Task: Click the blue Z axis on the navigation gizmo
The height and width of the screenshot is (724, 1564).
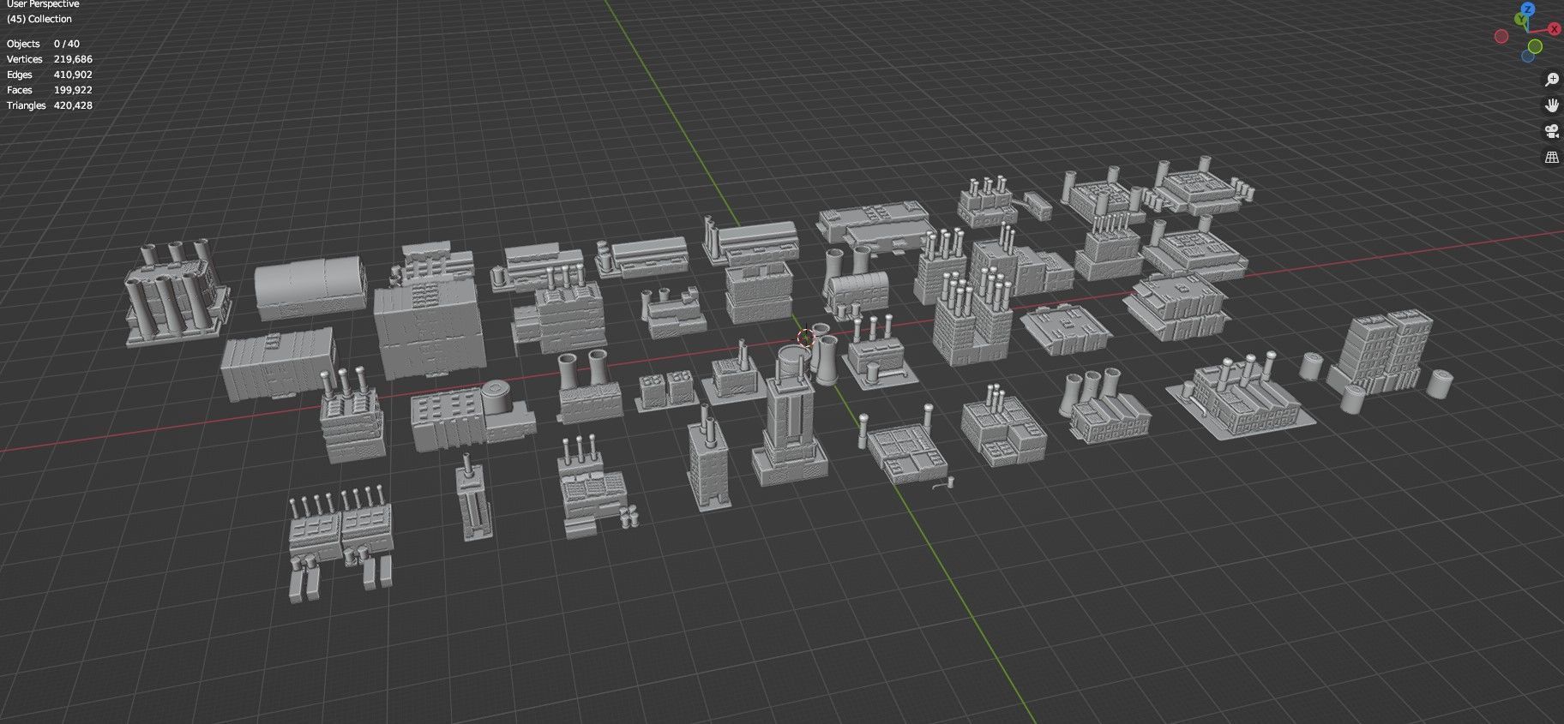Action: tap(1529, 9)
